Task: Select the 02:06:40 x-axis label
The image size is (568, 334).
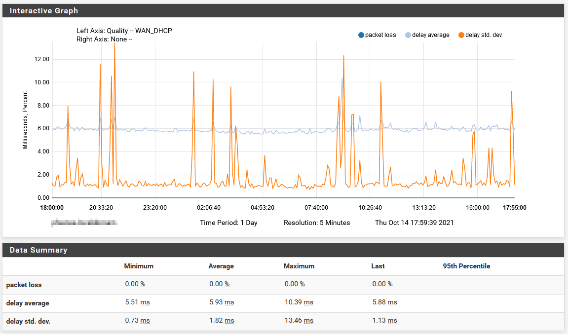Action: pos(209,208)
